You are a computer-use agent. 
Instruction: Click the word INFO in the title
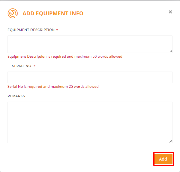click(x=76, y=13)
